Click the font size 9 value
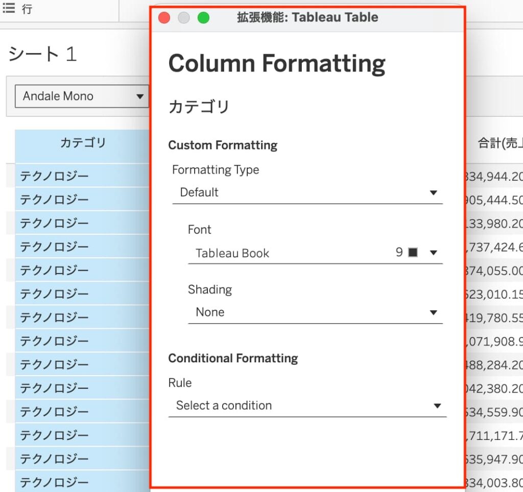 [x=399, y=253]
